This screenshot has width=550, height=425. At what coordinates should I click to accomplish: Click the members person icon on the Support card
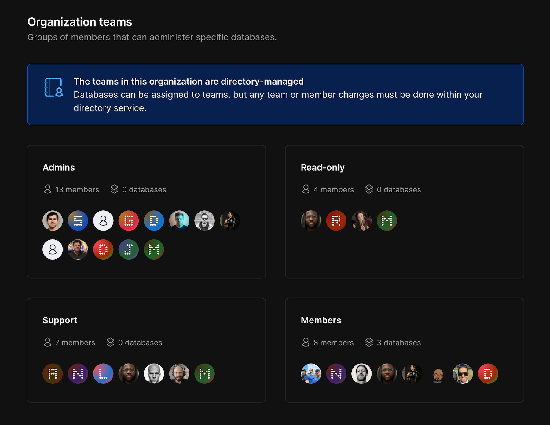(47, 342)
